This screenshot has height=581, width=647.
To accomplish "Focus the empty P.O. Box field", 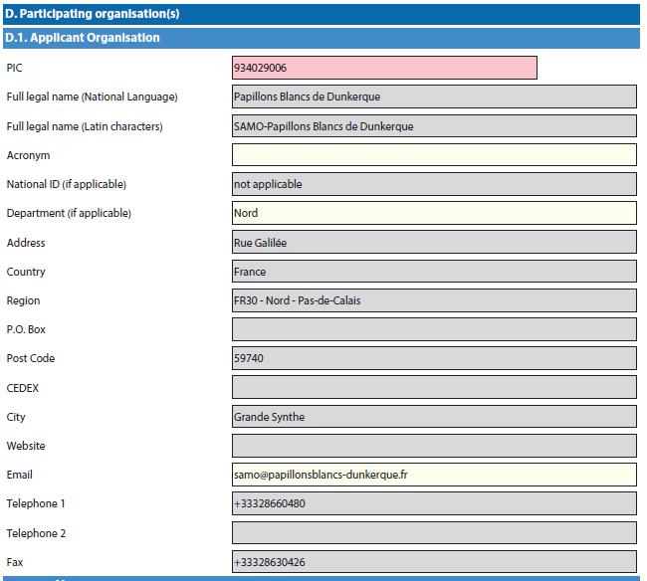I will [x=434, y=329].
